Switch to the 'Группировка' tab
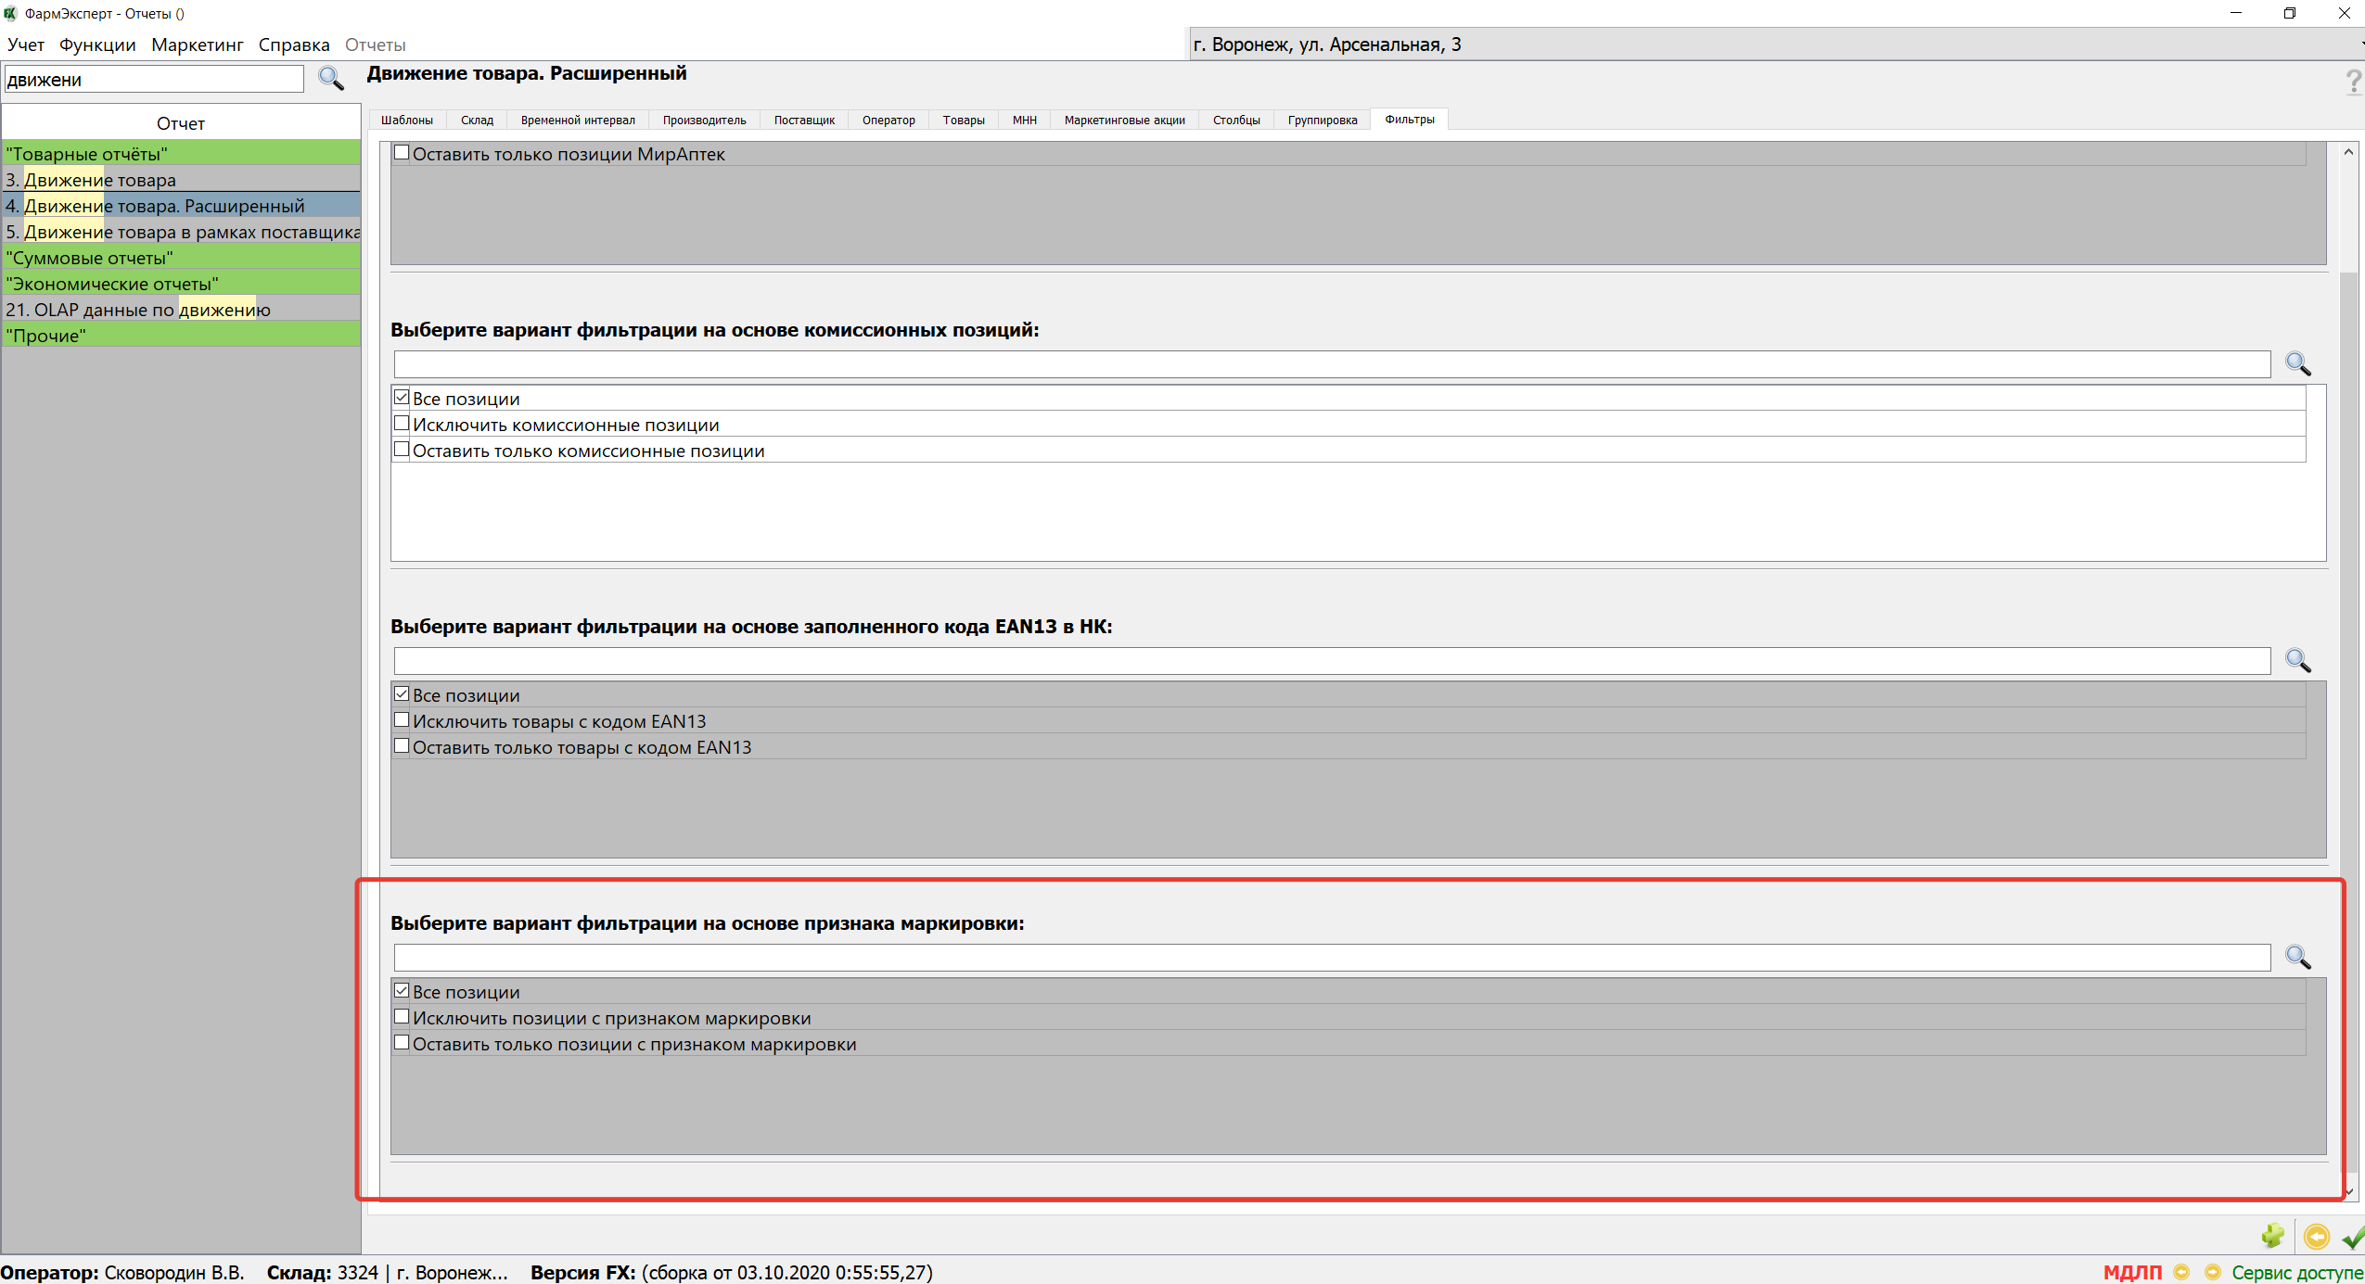The height and width of the screenshot is (1284, 2365). pos(1322,120)
